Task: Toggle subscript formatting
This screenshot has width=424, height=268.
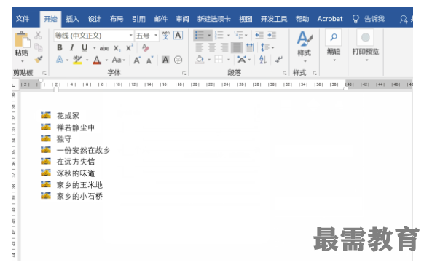Action: [x=117, y=48]
